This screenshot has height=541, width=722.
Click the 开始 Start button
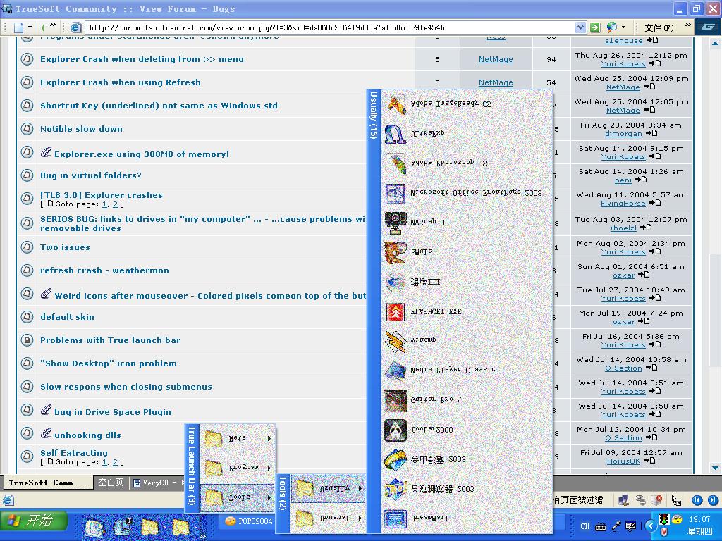click(34, 521)
